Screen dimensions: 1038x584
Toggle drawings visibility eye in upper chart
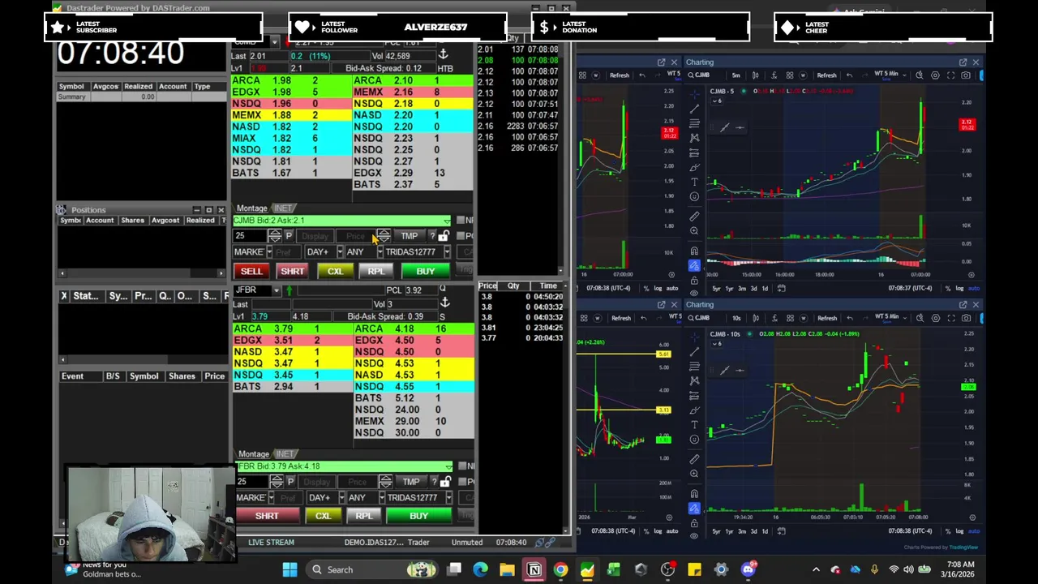[x=694, y=293]
